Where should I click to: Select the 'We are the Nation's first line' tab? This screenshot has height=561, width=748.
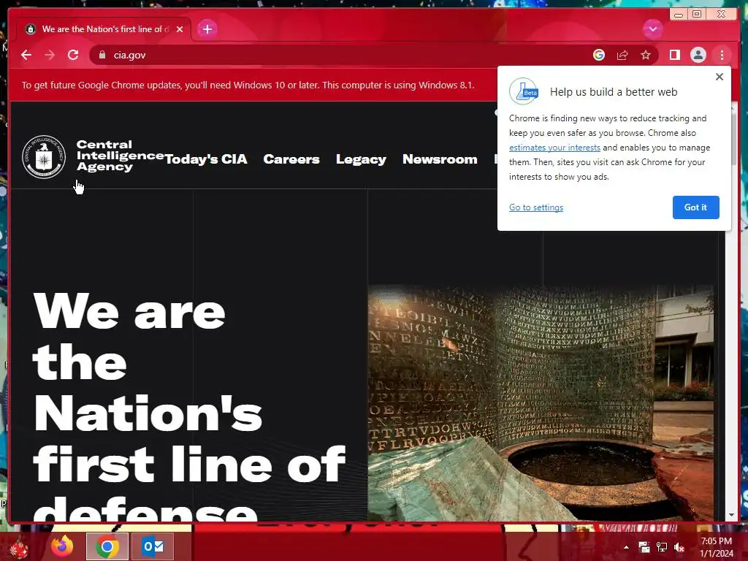click(x=104, y=29)
